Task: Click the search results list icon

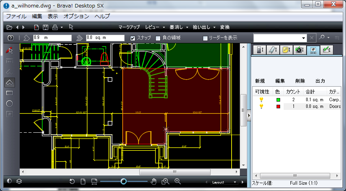Action: pos(337,38)
